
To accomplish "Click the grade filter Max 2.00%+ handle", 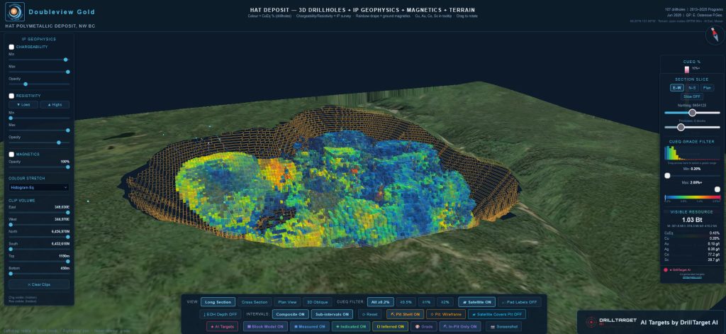I will tap(717, 189).
